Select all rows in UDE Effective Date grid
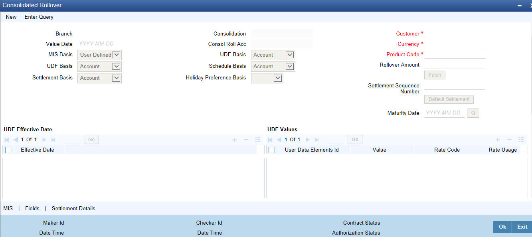This screenshot has height=237, width=532. click(8, 150)
